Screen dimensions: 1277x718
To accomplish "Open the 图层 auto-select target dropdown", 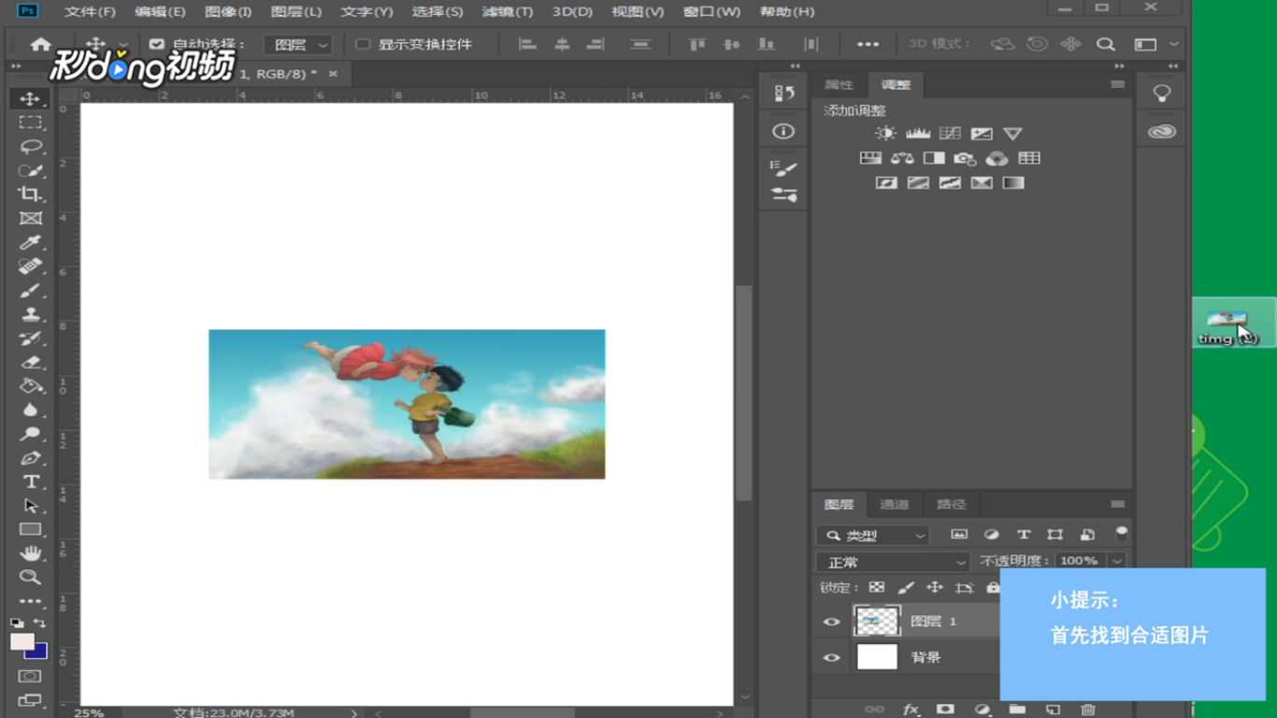I will 297,45.
